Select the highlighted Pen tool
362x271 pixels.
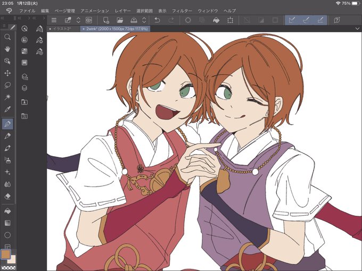(7, 124)
